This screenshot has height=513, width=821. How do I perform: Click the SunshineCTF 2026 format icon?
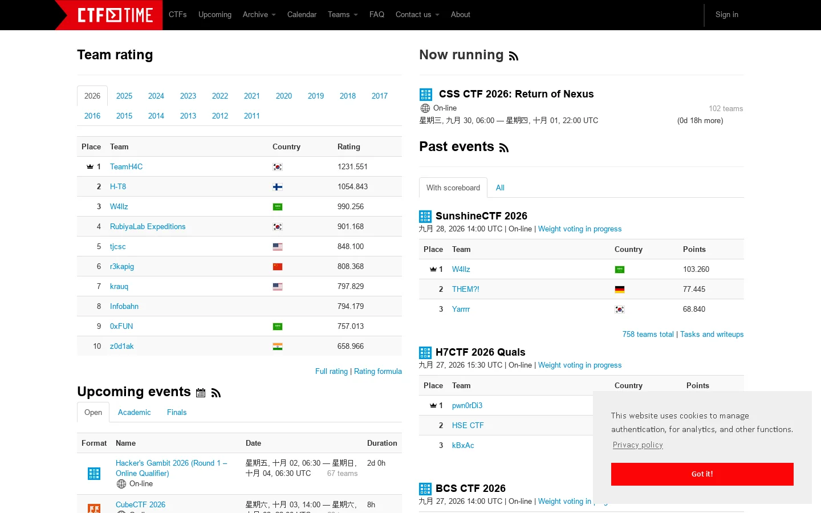[x=425, y=217]
